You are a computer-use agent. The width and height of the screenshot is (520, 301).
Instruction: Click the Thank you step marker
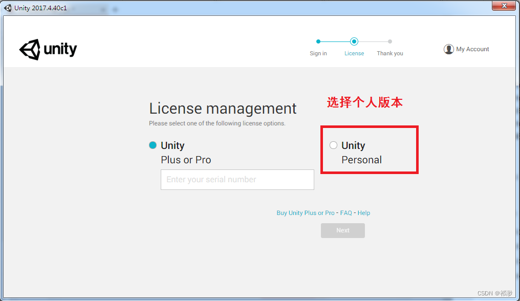[390, 41]
